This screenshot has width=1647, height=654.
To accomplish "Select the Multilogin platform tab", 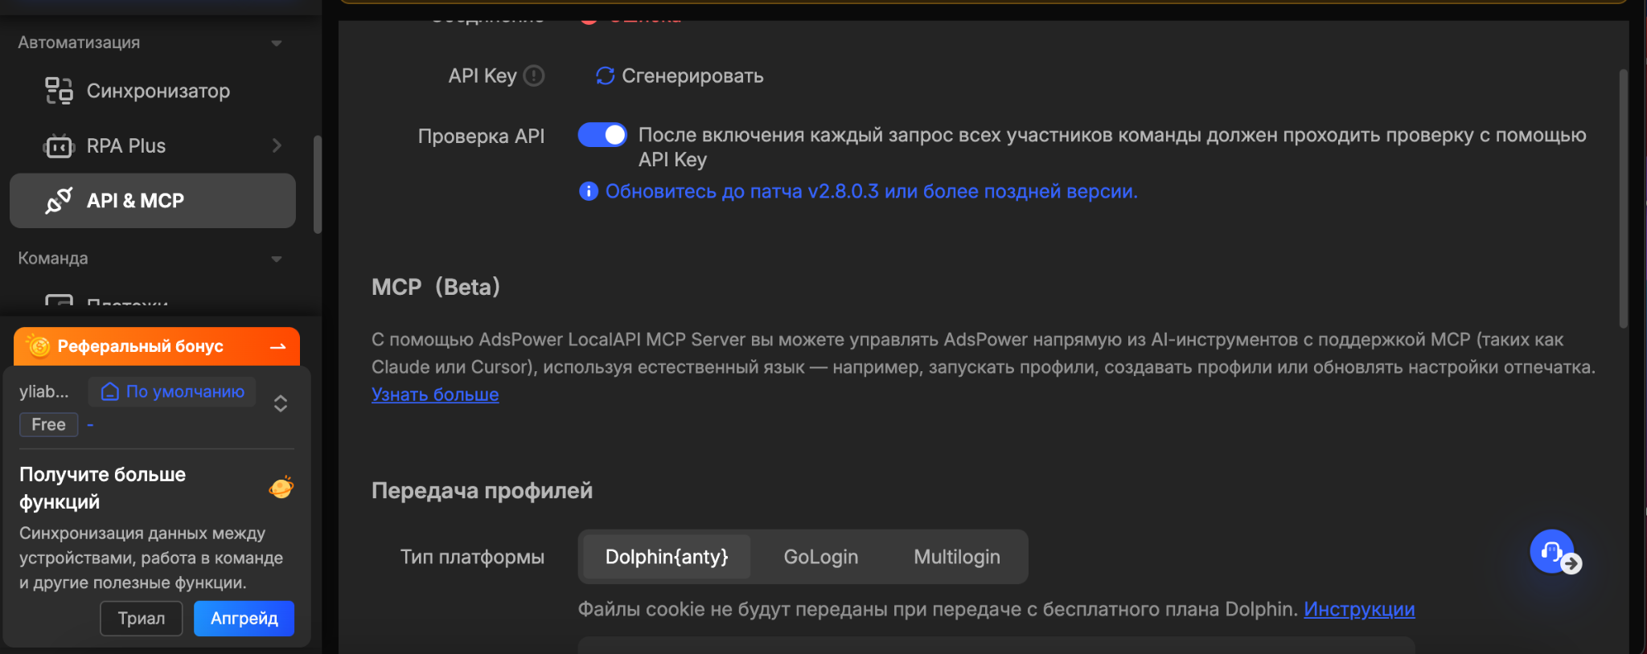I will pos(955,556).
